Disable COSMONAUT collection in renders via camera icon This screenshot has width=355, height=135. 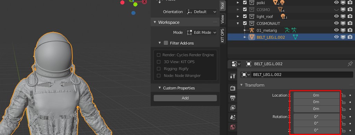coord(350,23)
